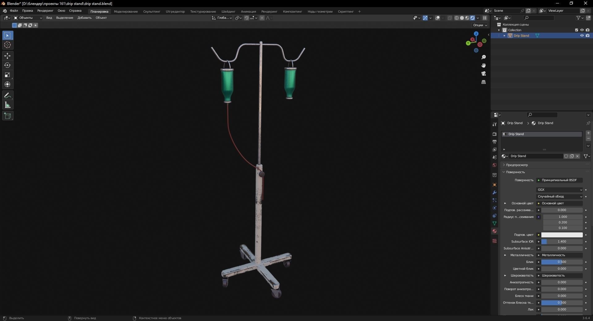Expand the Основной цвет socket row
Viewport: 593px width, 321px height.
click(505, 203)
